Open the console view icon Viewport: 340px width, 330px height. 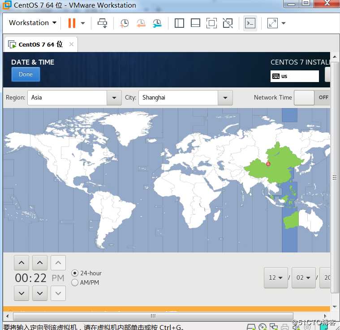[x=250, y=23]
